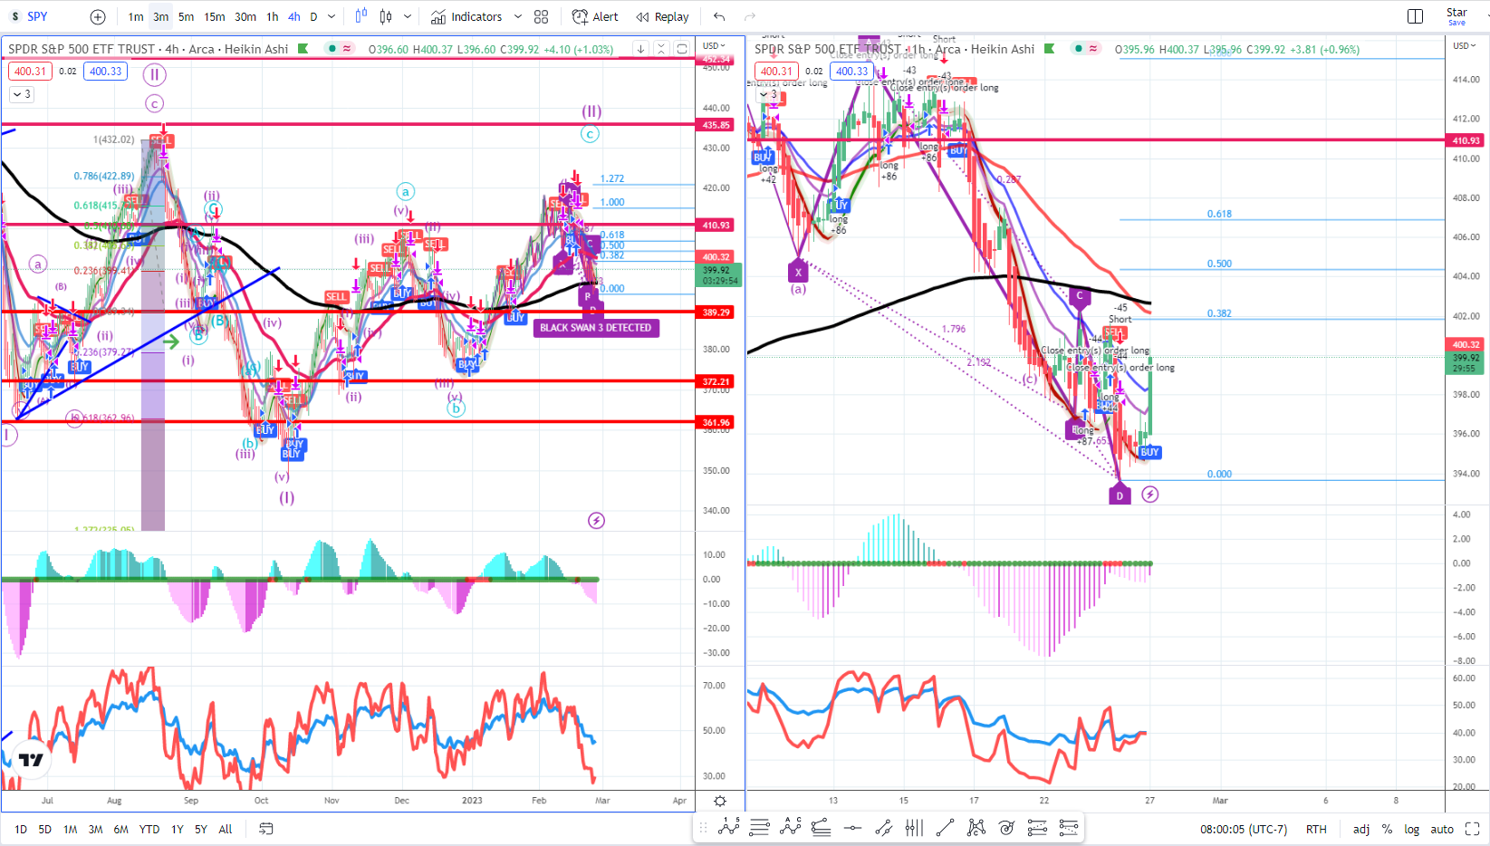Select the horizontal lines drawing tool
The image size is (1490, 846).
(760, 827)
